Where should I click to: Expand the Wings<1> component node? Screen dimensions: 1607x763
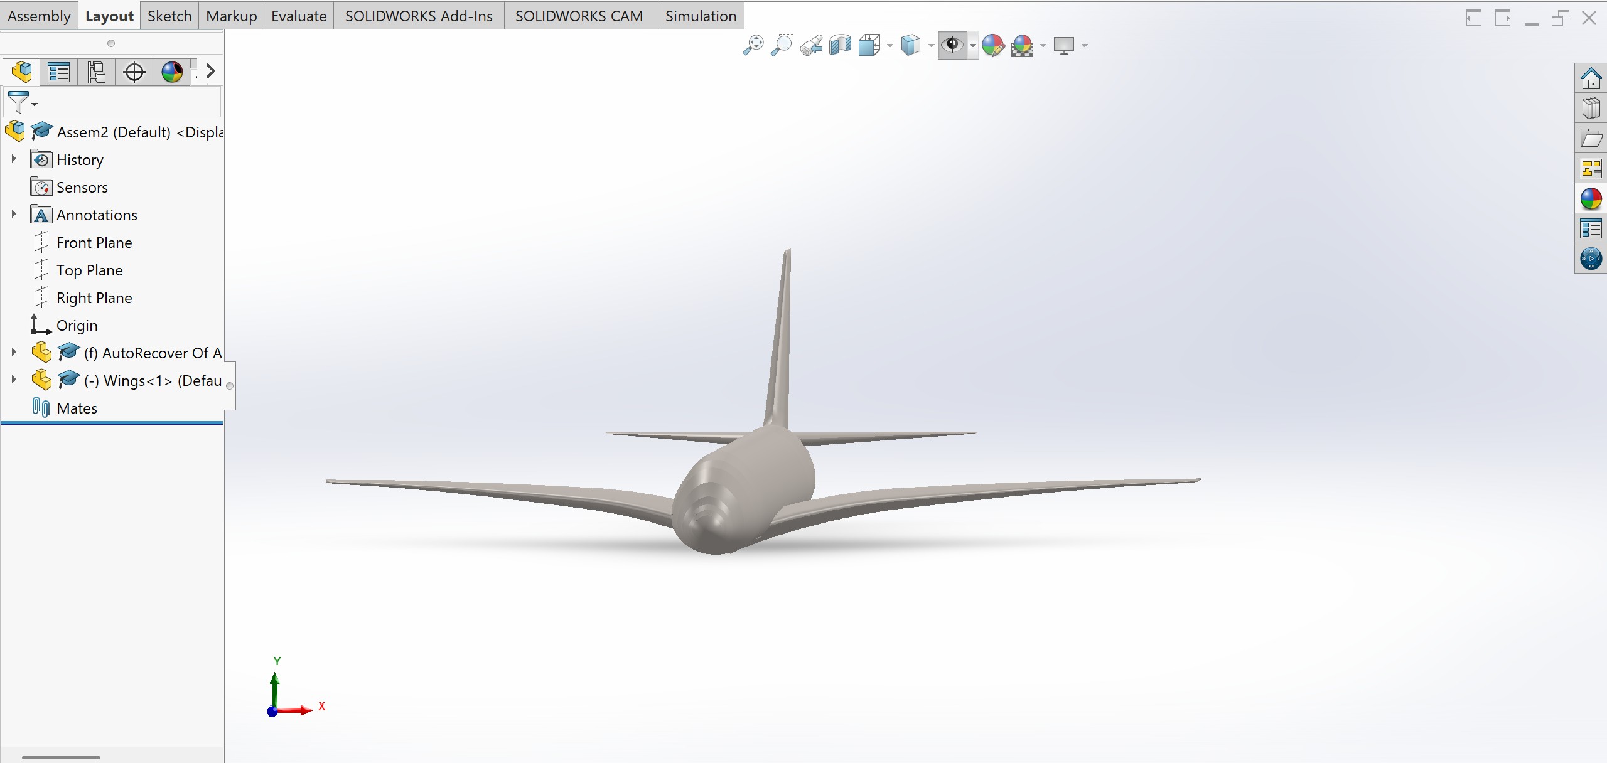point(14,380)
